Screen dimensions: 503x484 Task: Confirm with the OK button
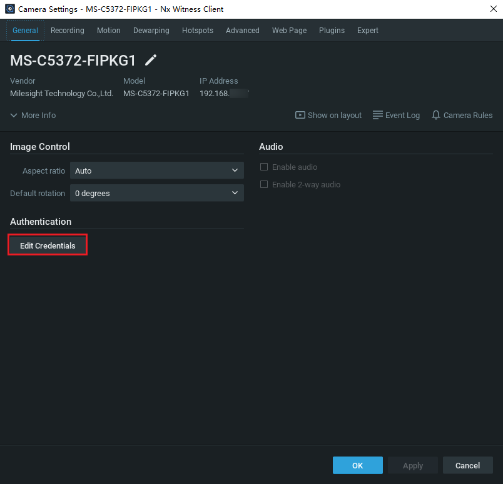(358, 465)
